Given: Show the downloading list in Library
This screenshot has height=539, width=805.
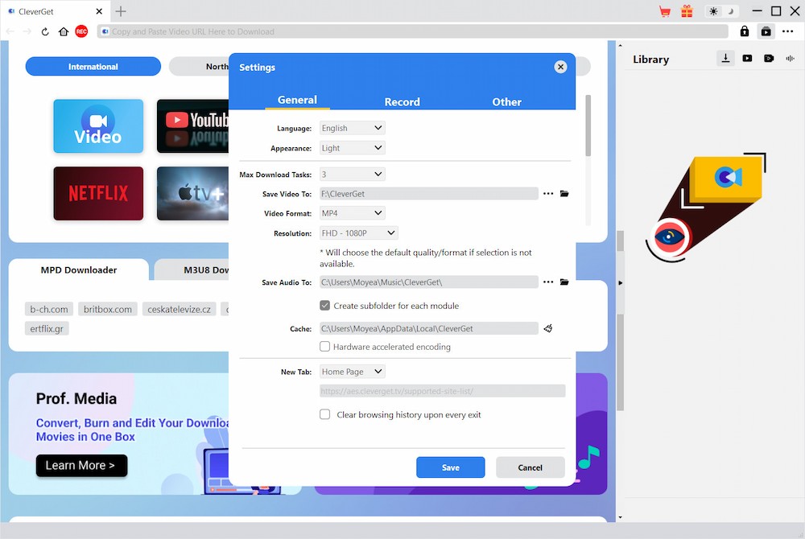Looking at the screenshot, I should (x=725, y=59).
